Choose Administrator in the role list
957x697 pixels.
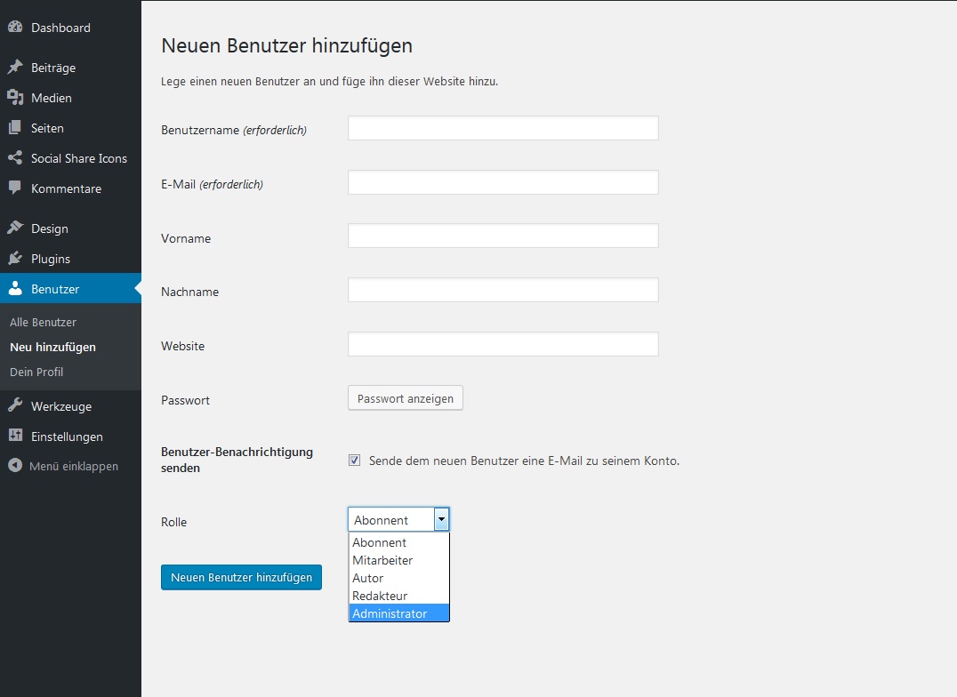coord(398,613)
